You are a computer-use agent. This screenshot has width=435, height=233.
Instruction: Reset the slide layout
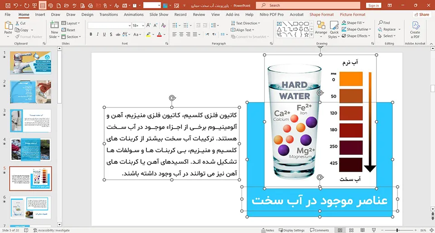click(68, 30)
